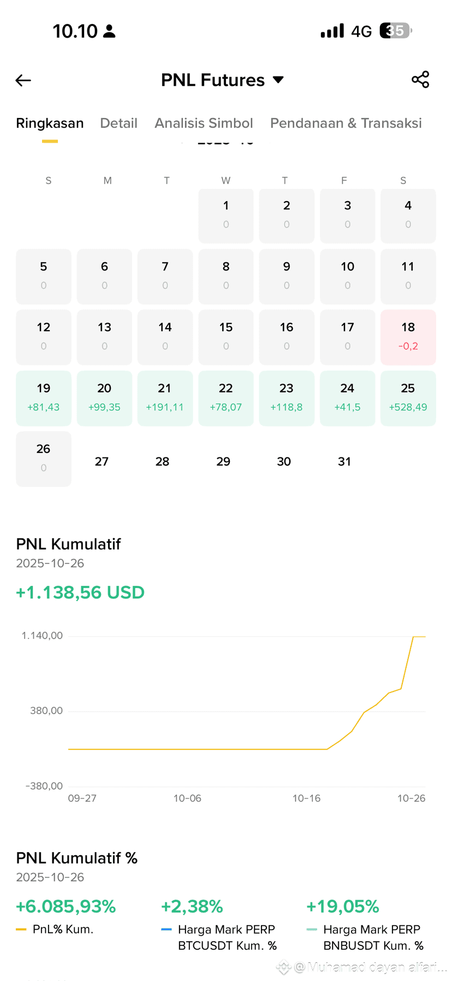
Task: Open the share icon
Action: tap(420, 79)
